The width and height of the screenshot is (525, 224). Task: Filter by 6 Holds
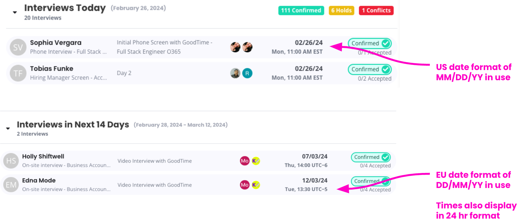point(341,10)
